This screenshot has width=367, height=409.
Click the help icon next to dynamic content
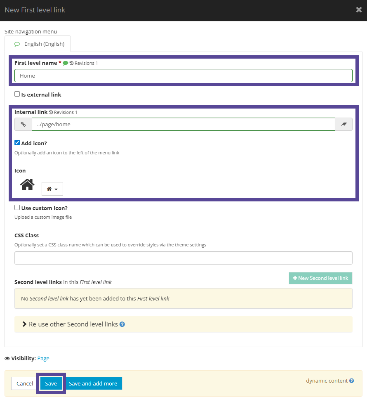click(351, 381)
